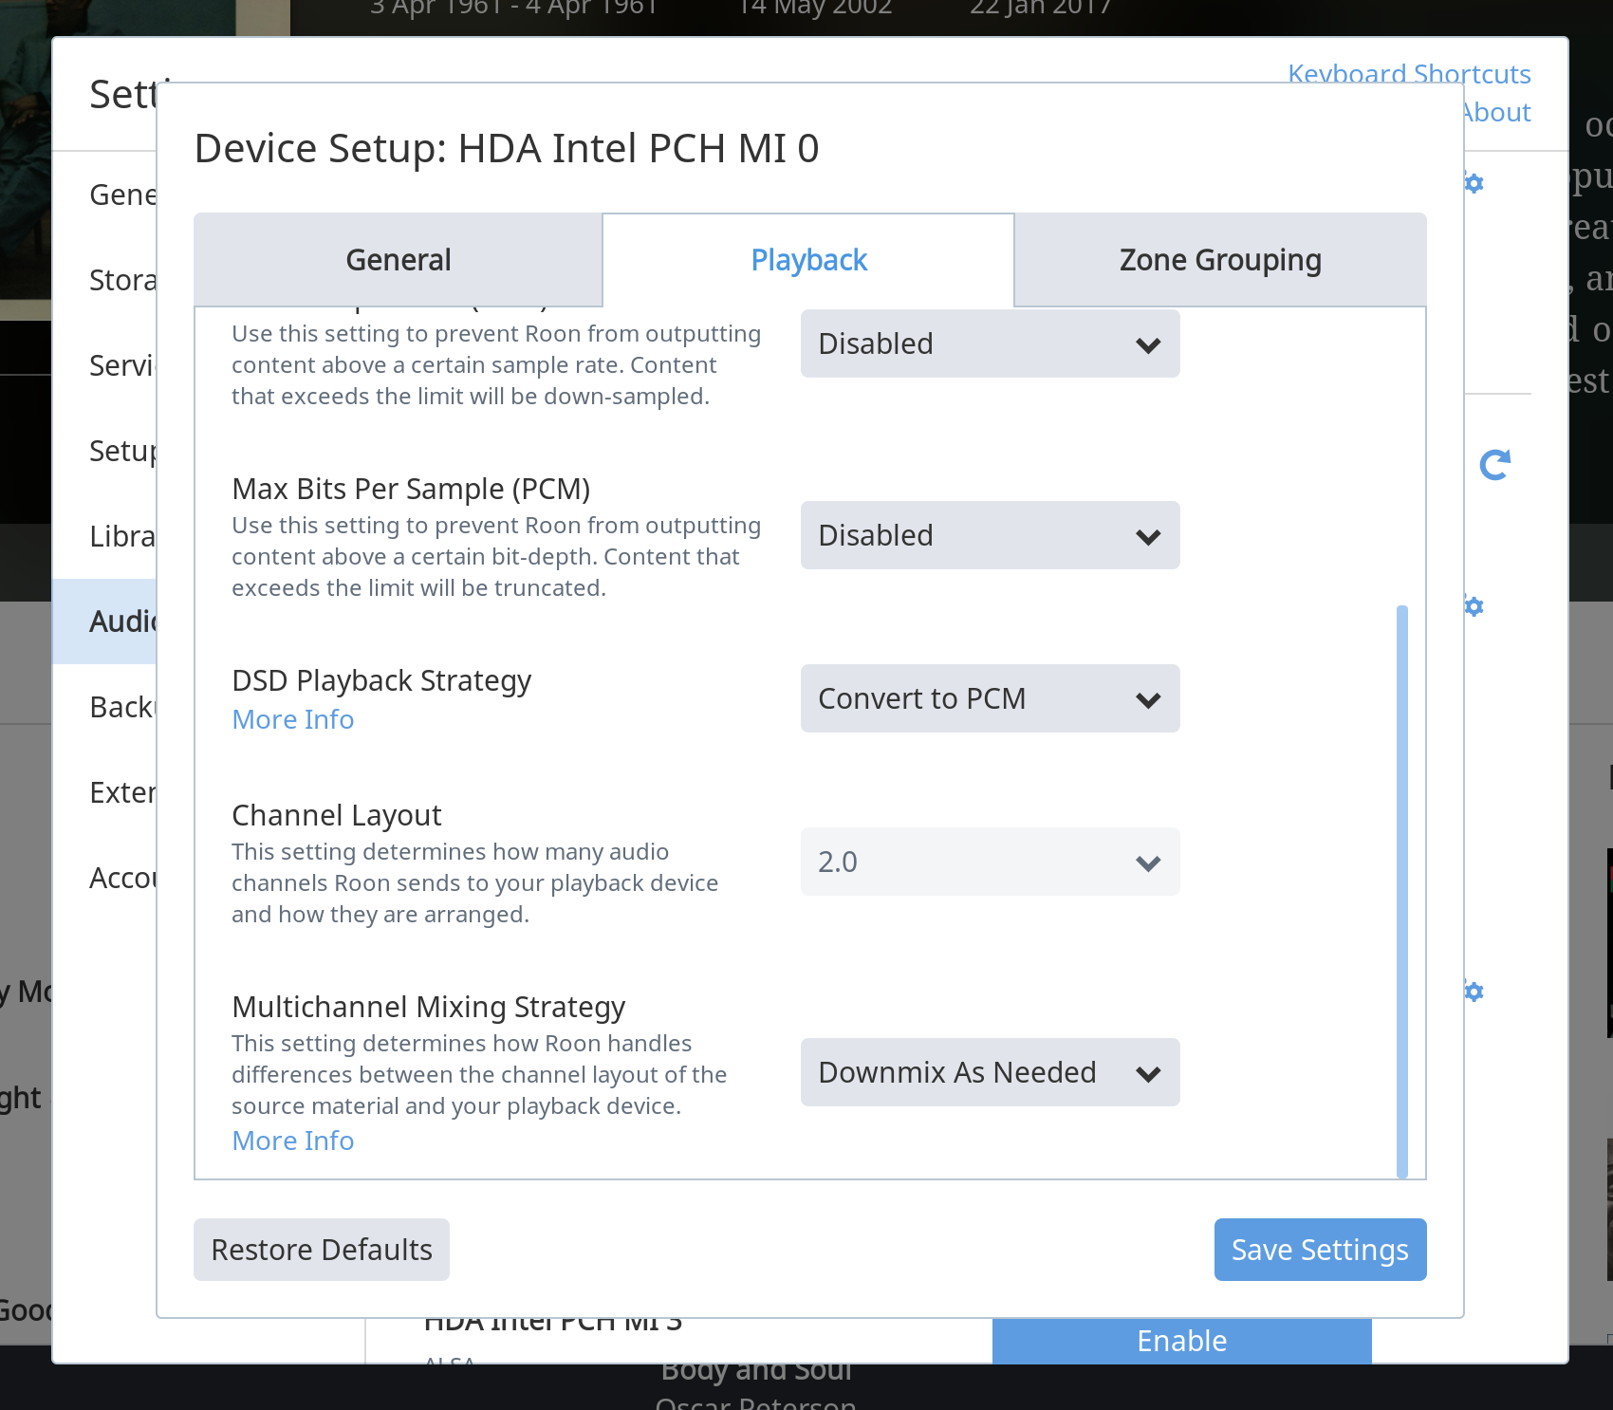Viewport: 1613px width, 1410px height.
Task: Open the Max Bits Per Sample dropdown
Action: tap(990, 535)
